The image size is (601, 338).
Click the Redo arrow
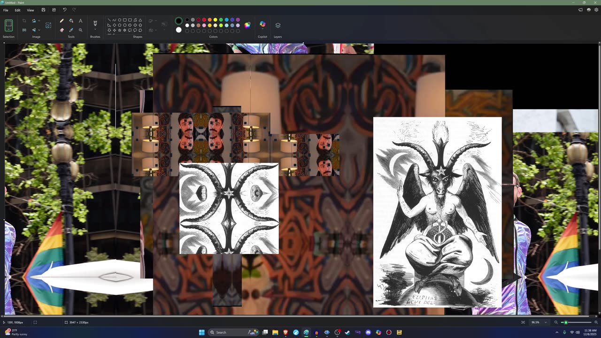(x=74, y=10)
